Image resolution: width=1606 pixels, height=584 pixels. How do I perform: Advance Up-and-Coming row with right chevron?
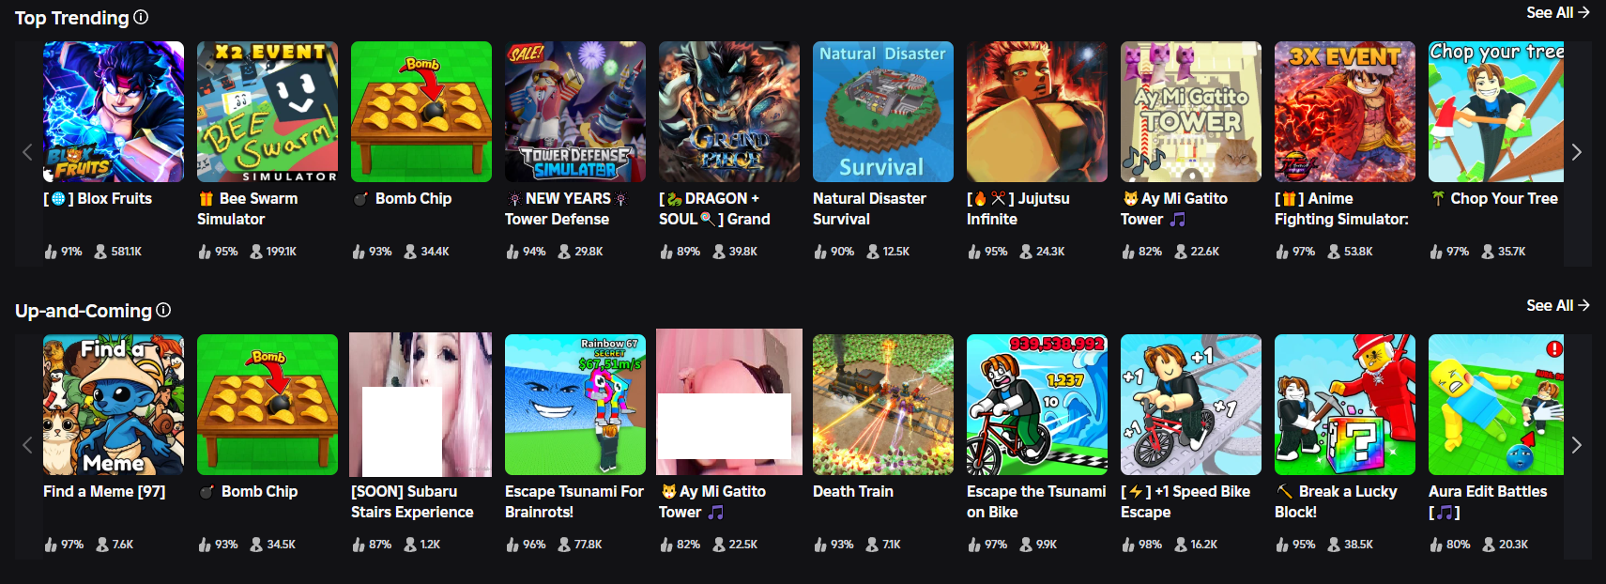point(1577,445)
